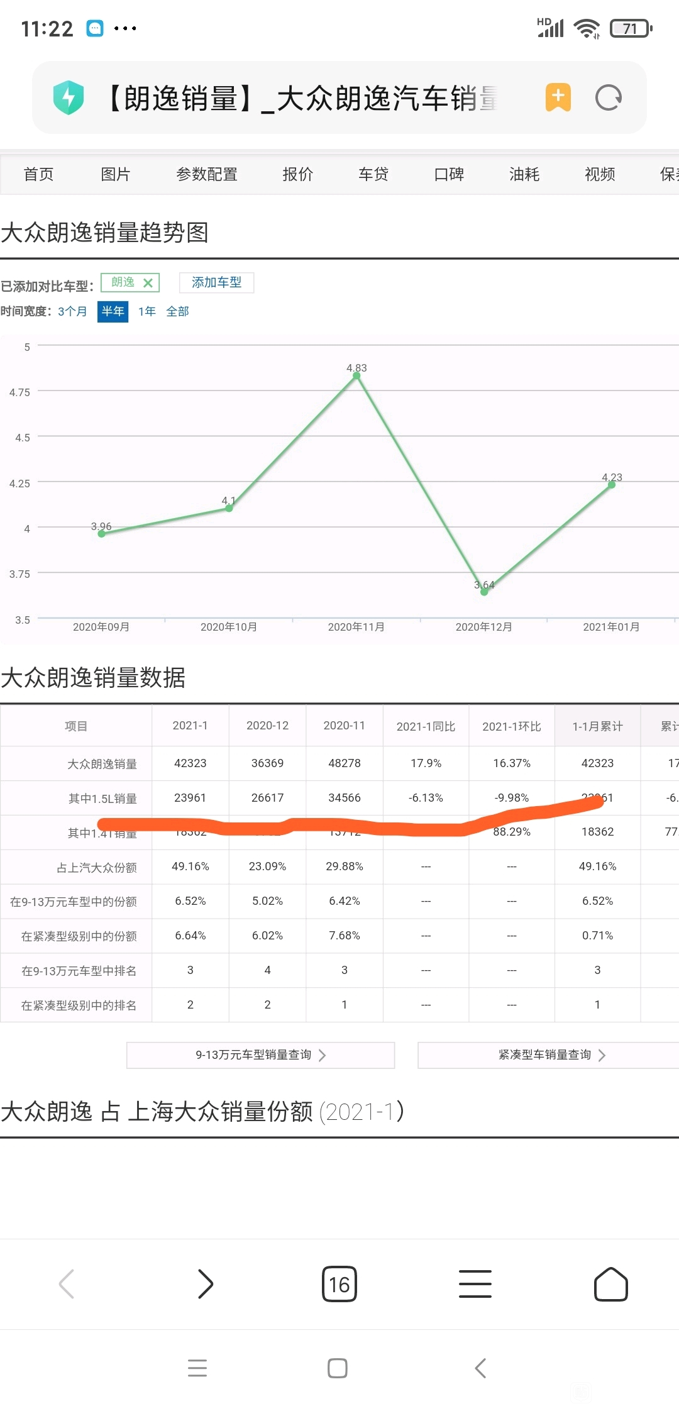This screenshot has height=1411, width=679.
Task: Click the 2021-1 column header
Action: click(190, 726)
